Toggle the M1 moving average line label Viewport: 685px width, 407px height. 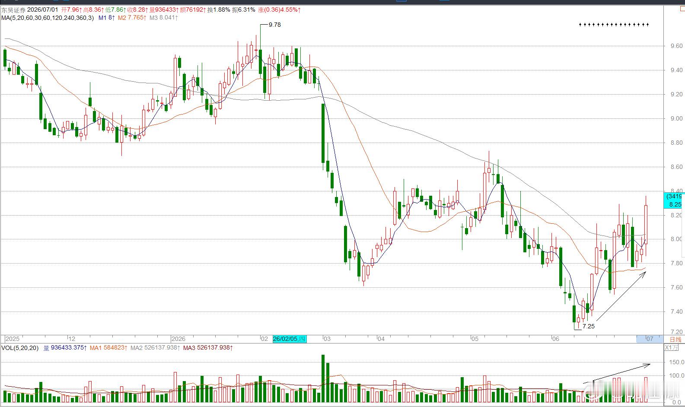tap(107, 18)
